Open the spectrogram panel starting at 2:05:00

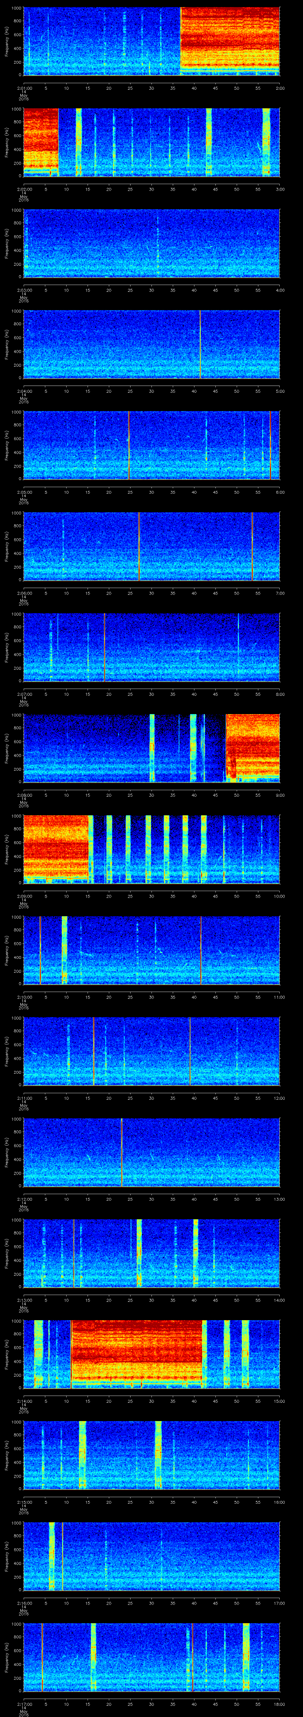click(151, 445)
